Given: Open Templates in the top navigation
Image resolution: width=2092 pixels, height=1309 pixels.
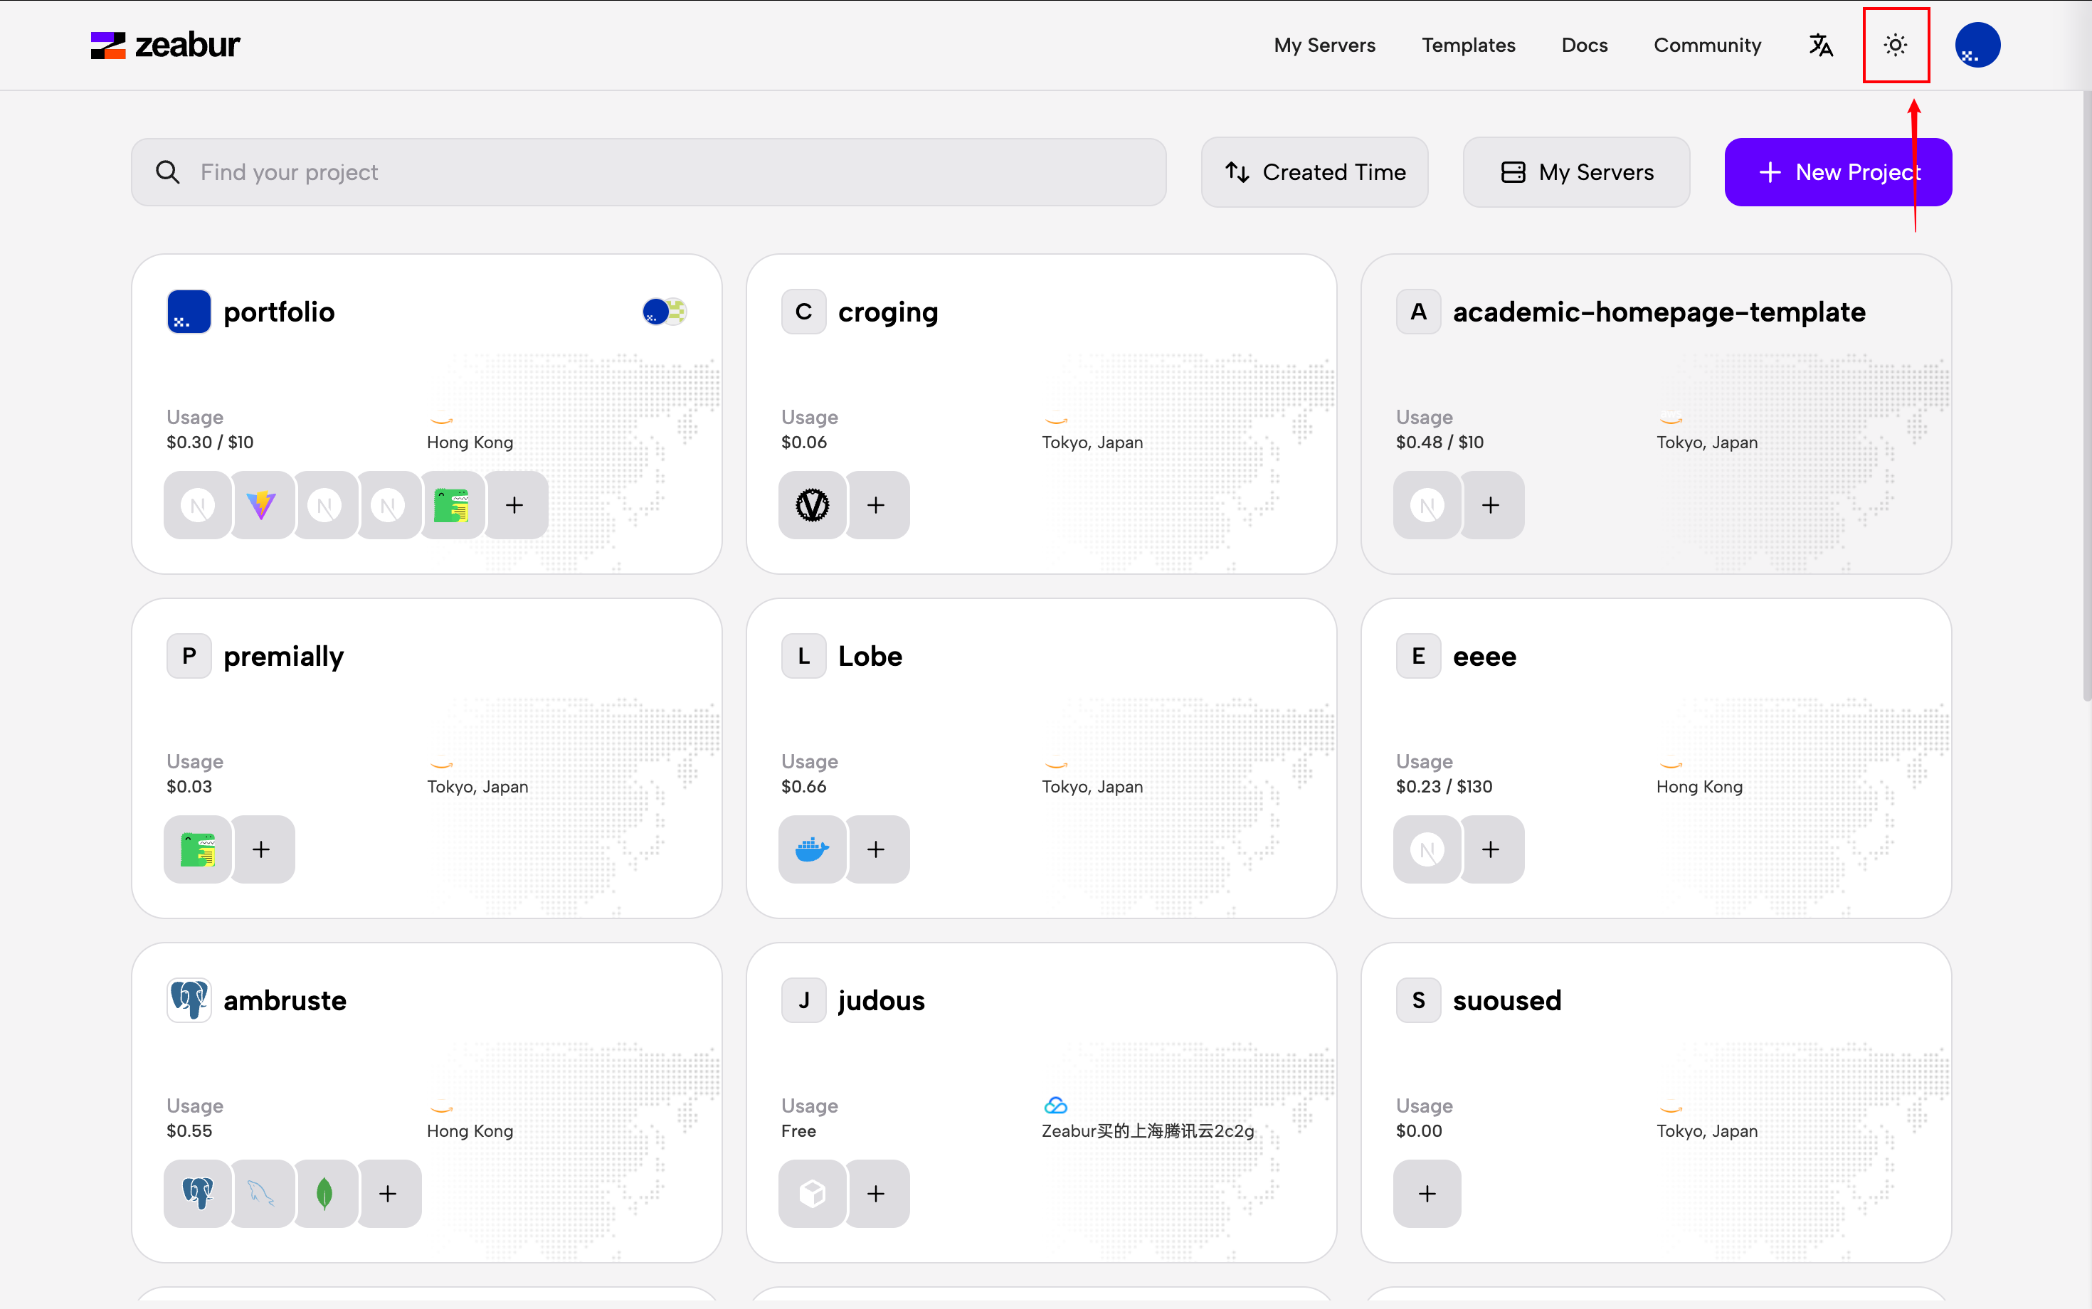Looking at the screenshot, I should click(1468, 45).
